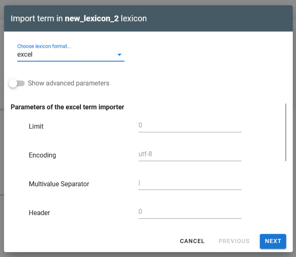Click the 'Import term in new_lexicon_2' title bar
This screenshot has width=296, height=257.
(78, 19)
